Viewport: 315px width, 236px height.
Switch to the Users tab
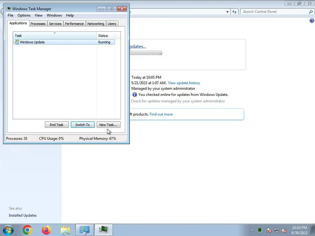[112, 24]
